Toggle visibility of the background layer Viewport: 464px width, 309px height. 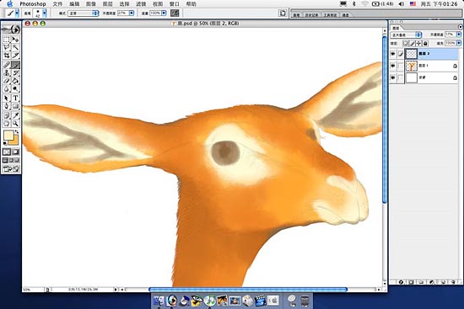pos(393,77)
